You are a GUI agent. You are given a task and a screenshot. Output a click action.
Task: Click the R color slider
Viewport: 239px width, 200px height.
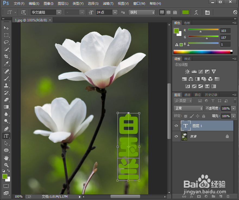pos(203,29)
